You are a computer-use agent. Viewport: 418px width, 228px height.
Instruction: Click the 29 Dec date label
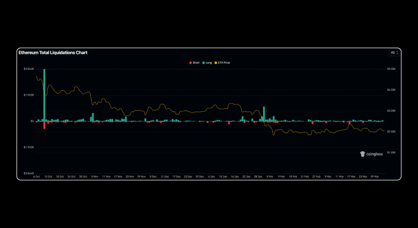(x=200, y=177)
